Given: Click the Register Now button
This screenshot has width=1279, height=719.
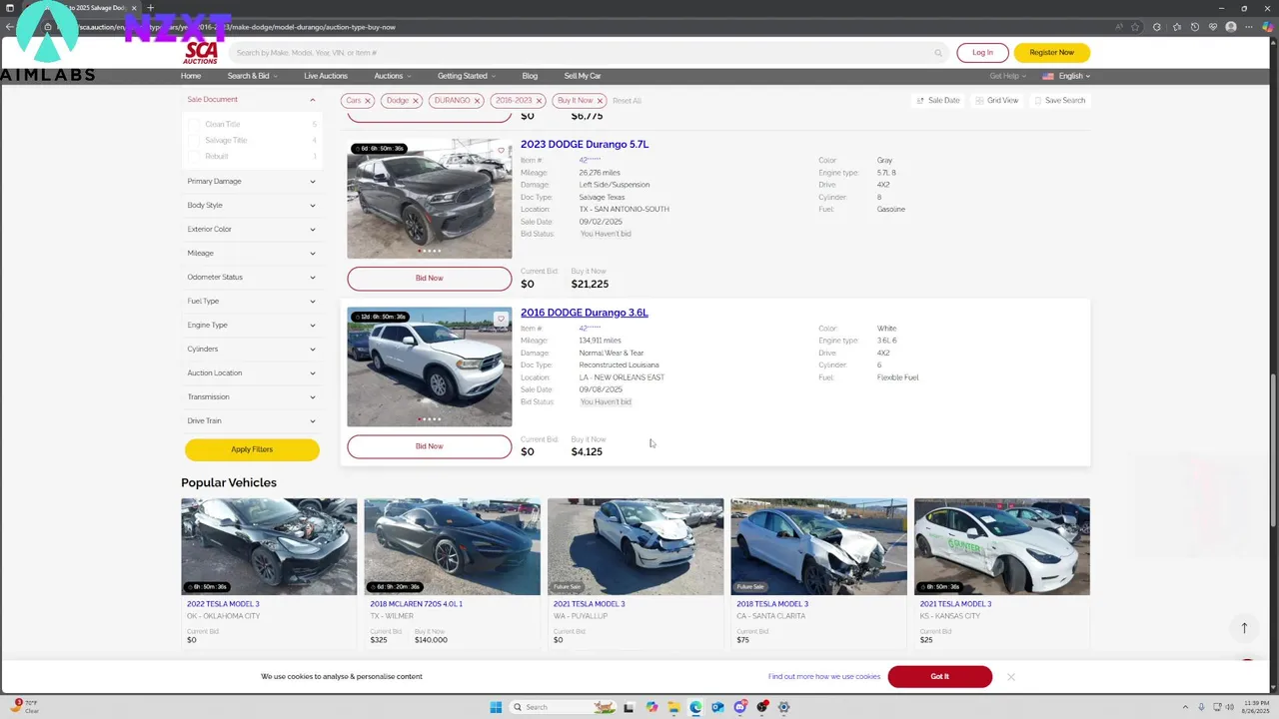Looking at the screenshot, I should (x=1051, y=53).
